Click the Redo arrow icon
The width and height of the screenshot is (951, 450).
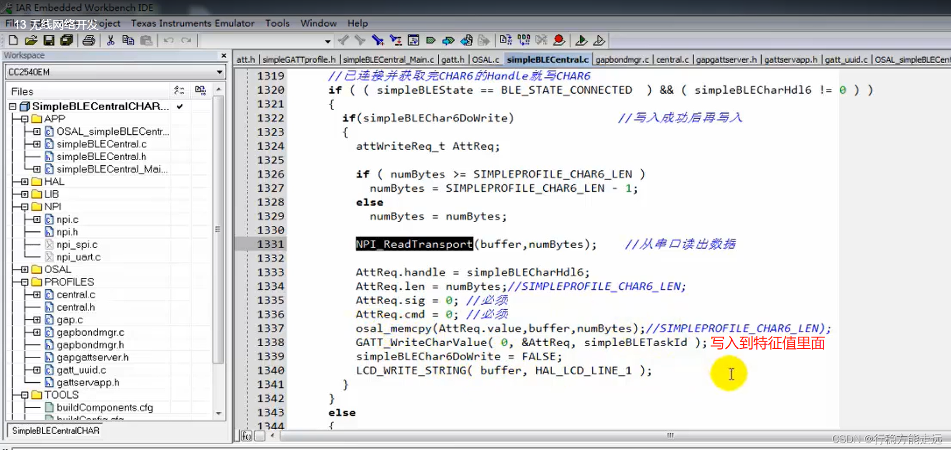[x=186, y=40]
